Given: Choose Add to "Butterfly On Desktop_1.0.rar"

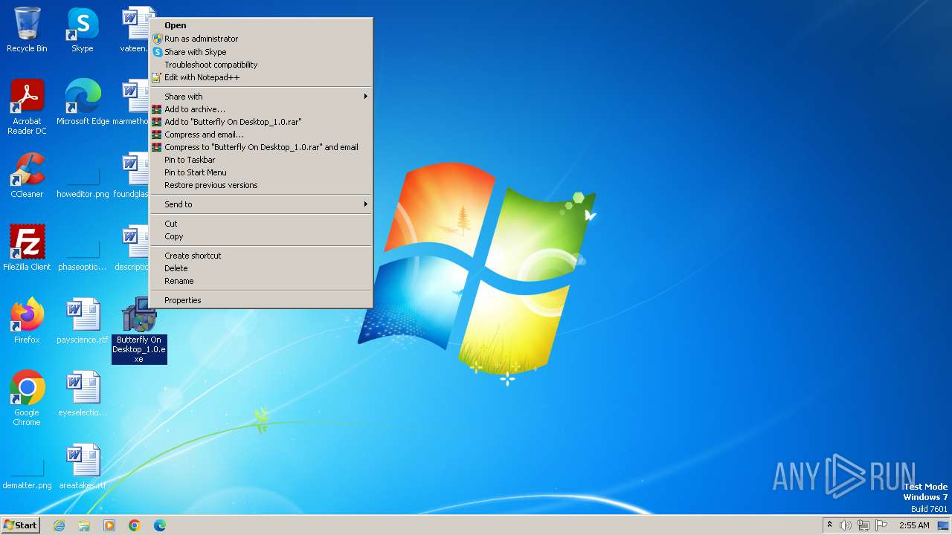Looking at the screenshot, I should coord(261,122).
